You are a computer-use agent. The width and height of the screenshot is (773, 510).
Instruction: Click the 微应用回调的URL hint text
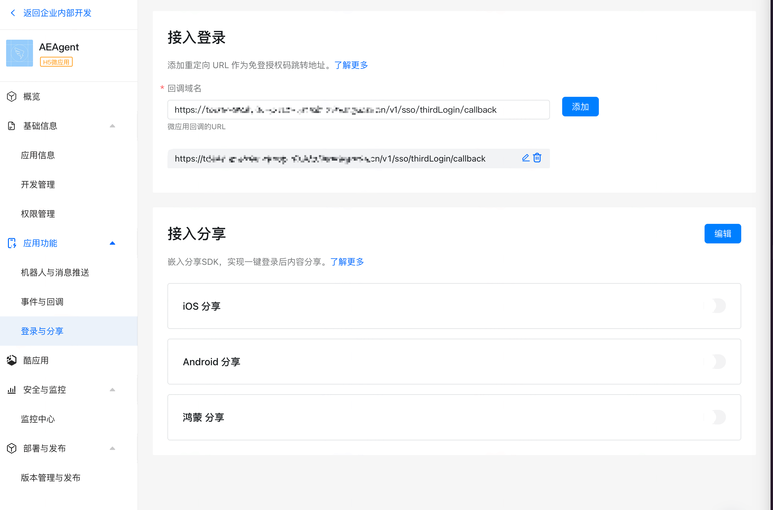pos(196,126)
